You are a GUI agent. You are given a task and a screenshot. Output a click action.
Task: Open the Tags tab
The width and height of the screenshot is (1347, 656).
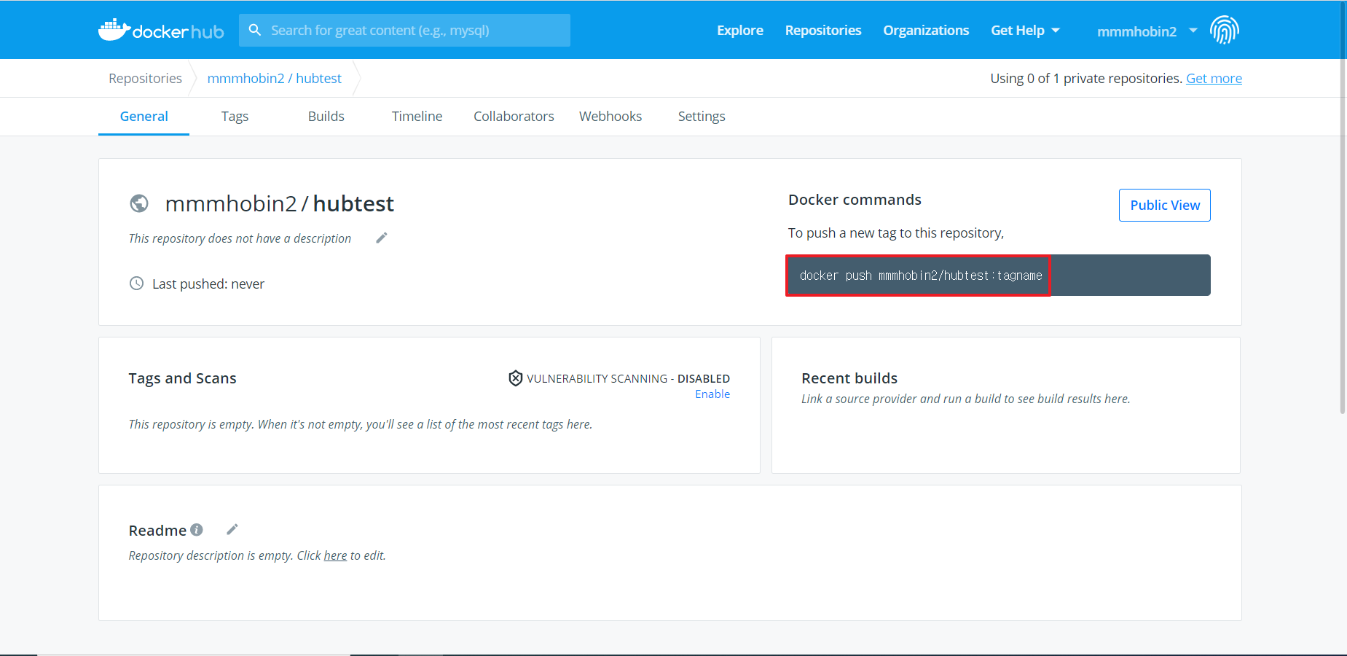pos(235,117)
